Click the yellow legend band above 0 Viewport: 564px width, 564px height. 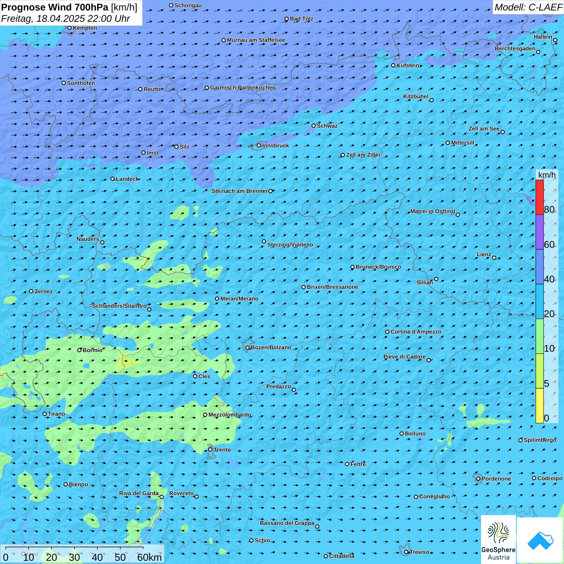pyautogui.click(x=539, y=406)
